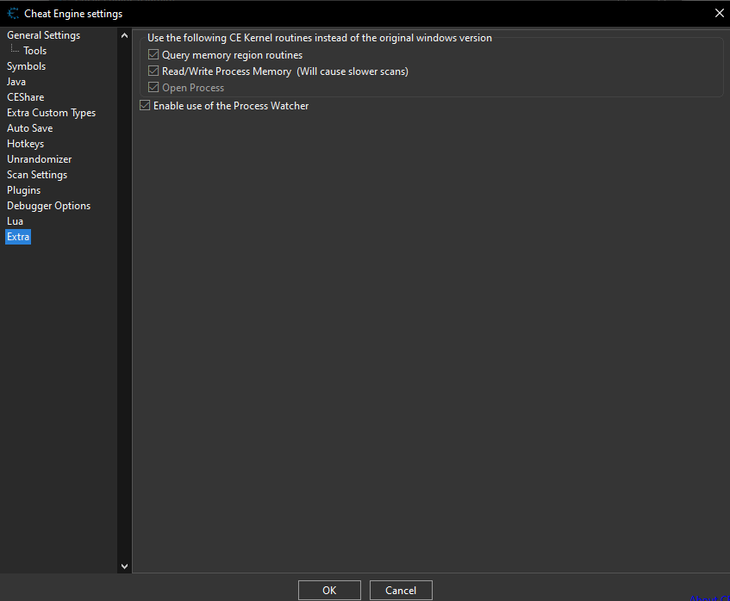This screenshot has height=601, width=730.
Task: Select Unrandomizer in the sidebar
Action: [x=39, y=159]
